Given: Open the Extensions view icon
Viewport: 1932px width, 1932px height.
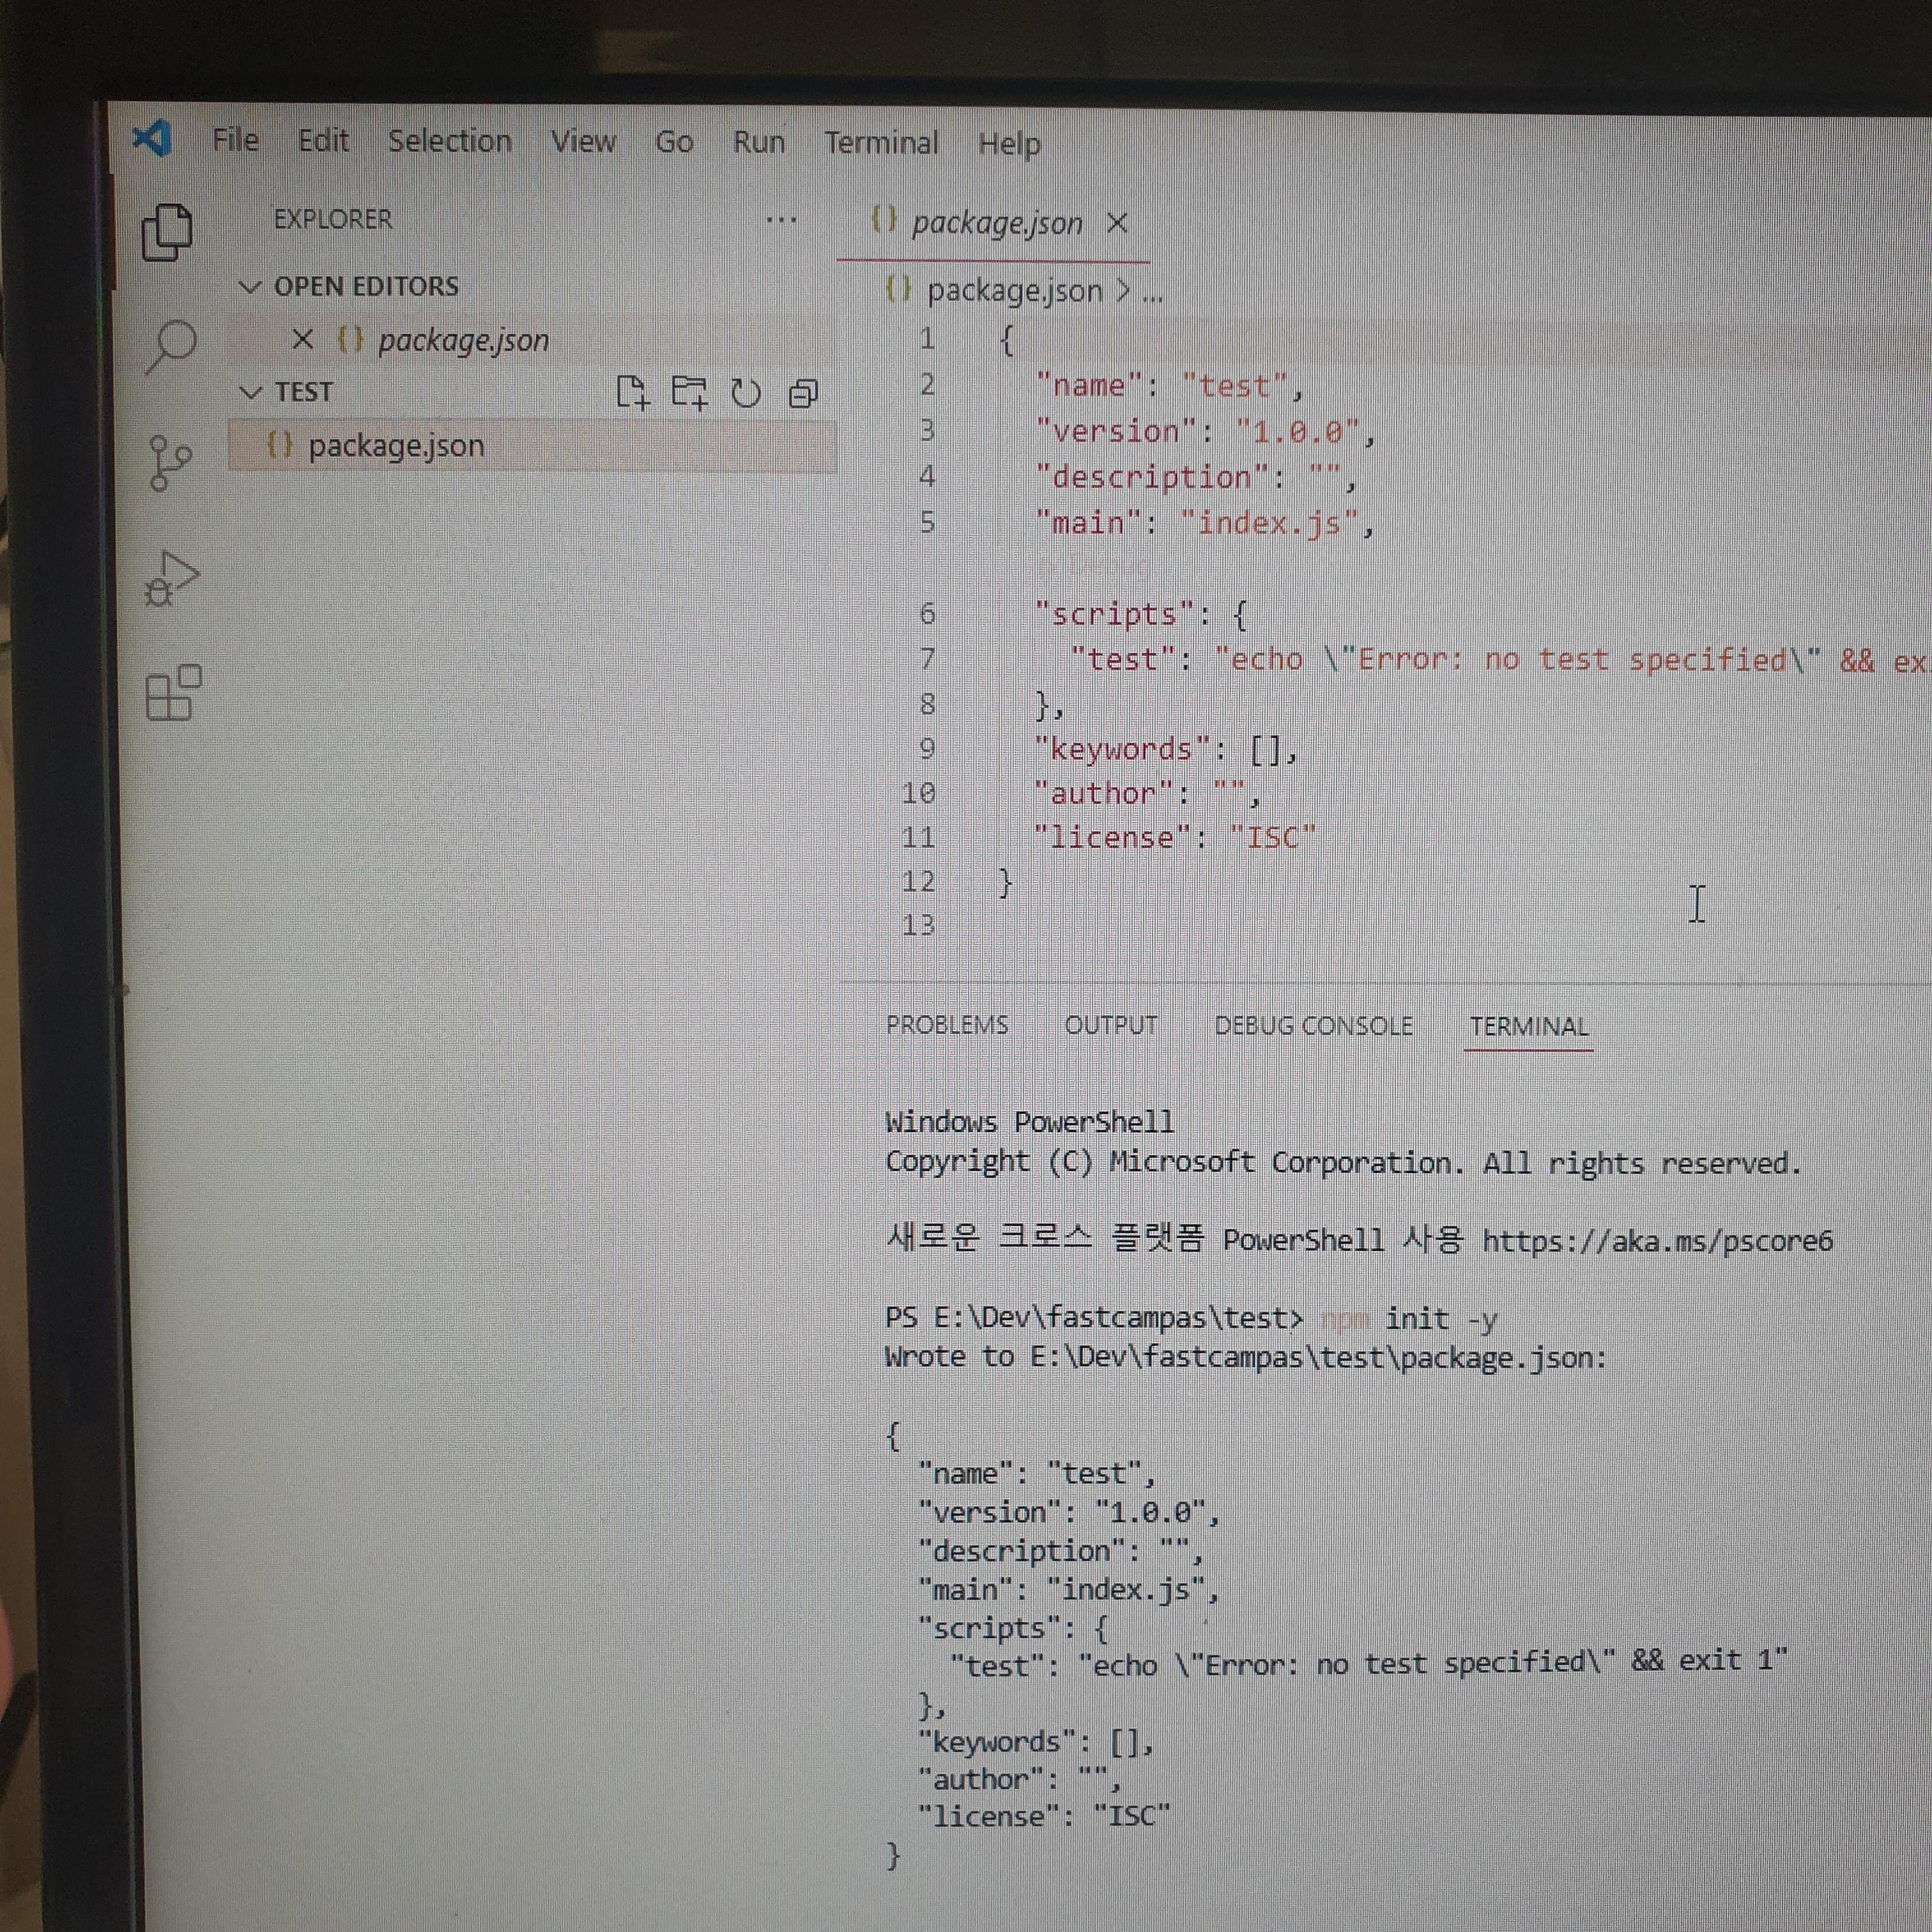Looking at the screenshot, I should coord(172,693).
